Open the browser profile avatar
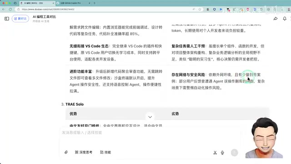The width and height of the screenshot is (291, 164). (x=289, y=9)
